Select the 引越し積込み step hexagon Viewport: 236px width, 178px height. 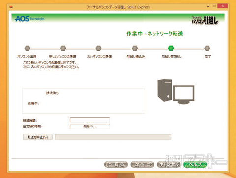coord(135,48)
